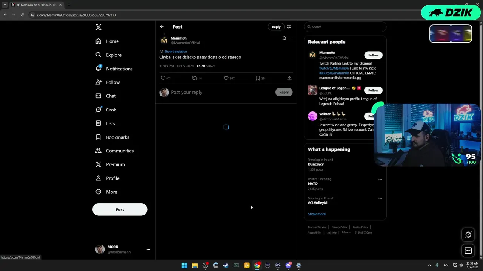Click the Communities sidebar icon
The width and height of the screenshot is (483, 271).
coord(98,151)
